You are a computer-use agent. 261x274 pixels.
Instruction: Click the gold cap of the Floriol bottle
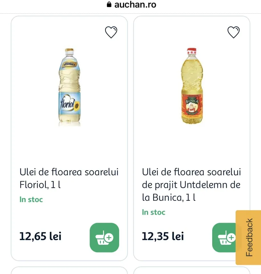[69, 52]
